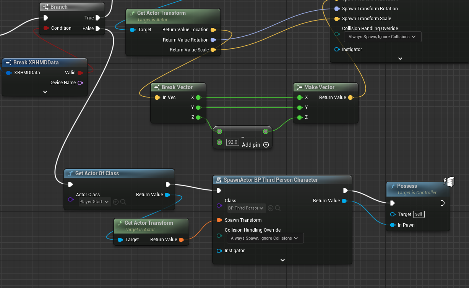Expand SpawnActor BP Third Person Character node chevron
The image size is (469, 288).
pos(282,260)
